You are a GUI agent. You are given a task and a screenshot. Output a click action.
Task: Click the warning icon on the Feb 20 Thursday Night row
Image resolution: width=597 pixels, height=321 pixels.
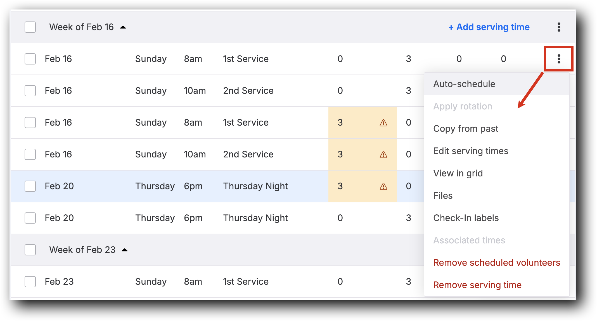(x=383, y=186)
